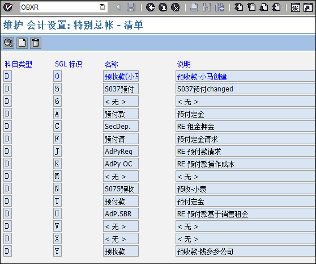Click the green Back arrow icon
The width and height of the screenshot is (316, 264).
[x=150, y=7]
